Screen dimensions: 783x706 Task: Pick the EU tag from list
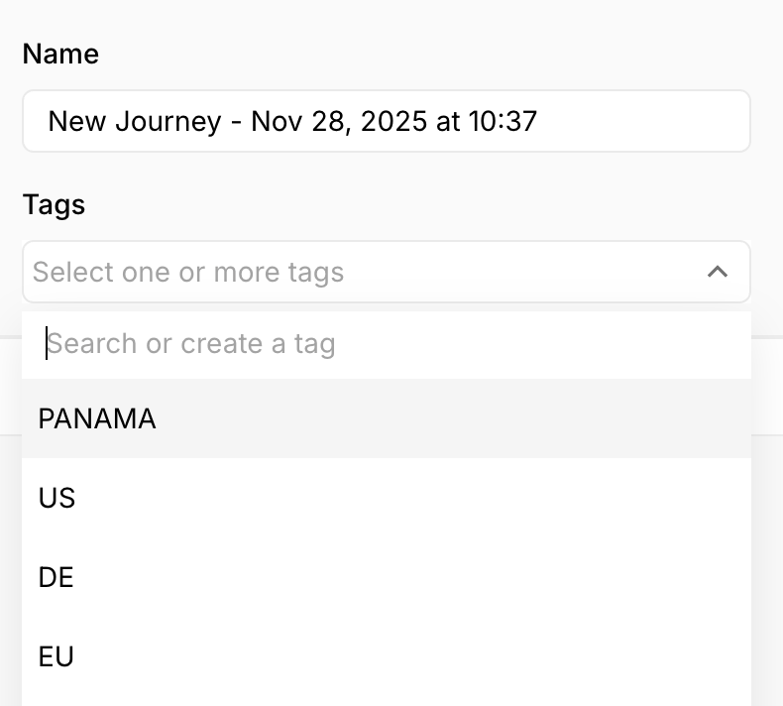[x=56, y=656]
